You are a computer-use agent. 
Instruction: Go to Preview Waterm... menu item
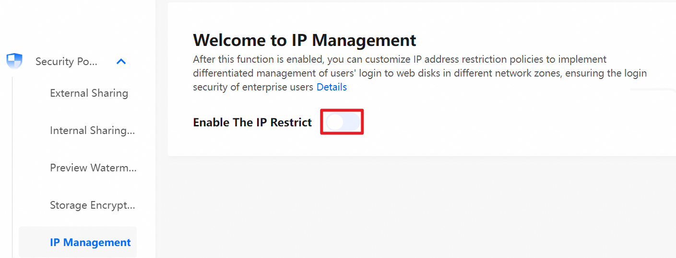click(x=93, y=168)
